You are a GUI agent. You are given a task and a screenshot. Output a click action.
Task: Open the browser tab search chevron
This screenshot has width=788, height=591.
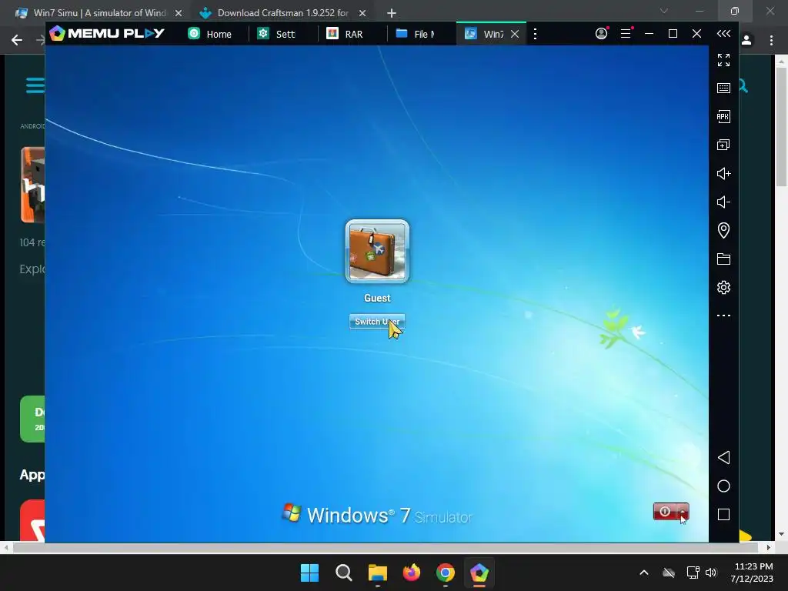(664, 11)
